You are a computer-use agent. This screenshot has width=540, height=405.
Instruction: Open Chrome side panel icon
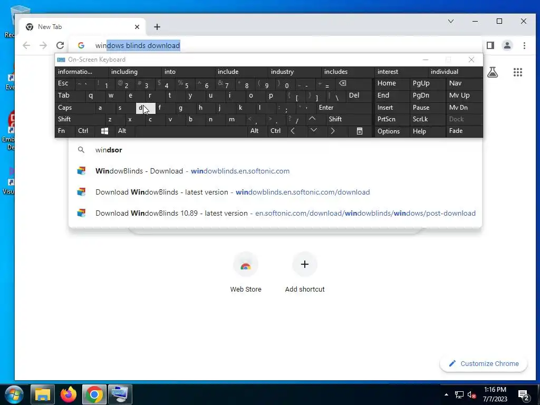[490, 45]
